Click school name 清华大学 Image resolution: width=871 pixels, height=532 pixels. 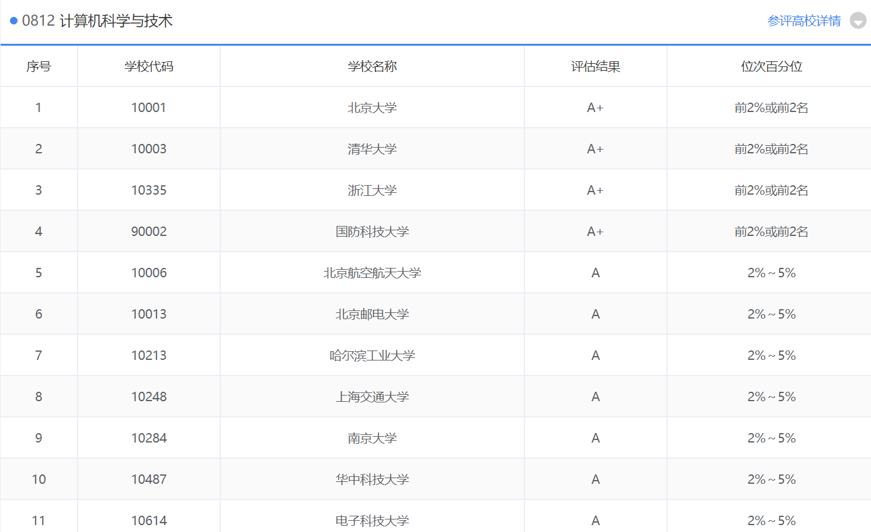[372, 149]
